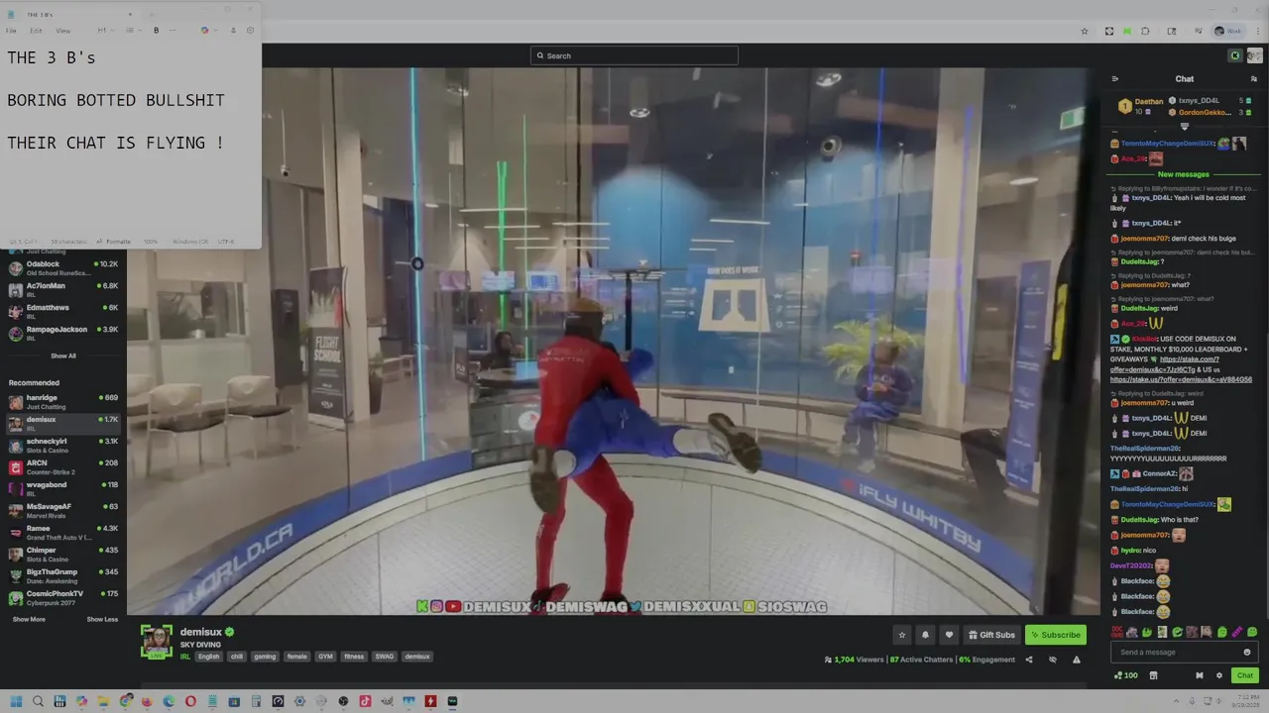Click the crossed-out eye hide icon
This screenshot has height=713, width=1269.
1053,660
